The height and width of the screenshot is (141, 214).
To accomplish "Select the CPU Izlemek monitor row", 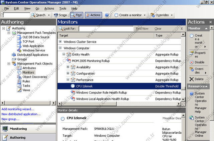I will [x=119, y=86].
